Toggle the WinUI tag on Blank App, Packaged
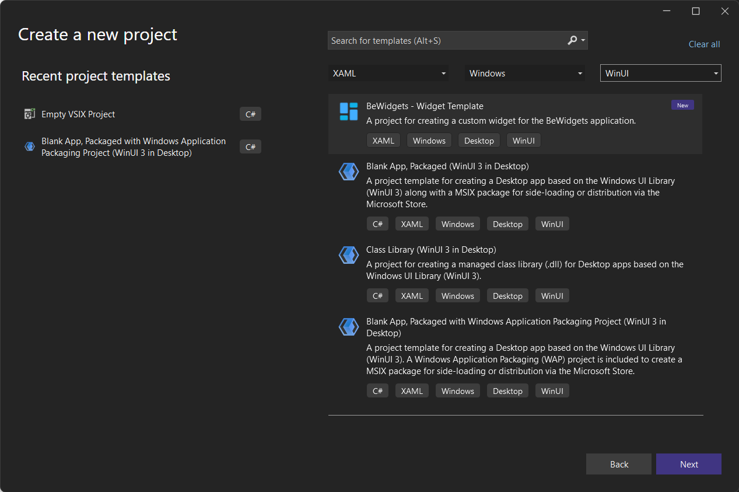Viewport: 739px width, 492px height. tap(552, 224)
